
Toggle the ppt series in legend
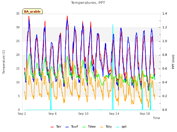point(121,127)
